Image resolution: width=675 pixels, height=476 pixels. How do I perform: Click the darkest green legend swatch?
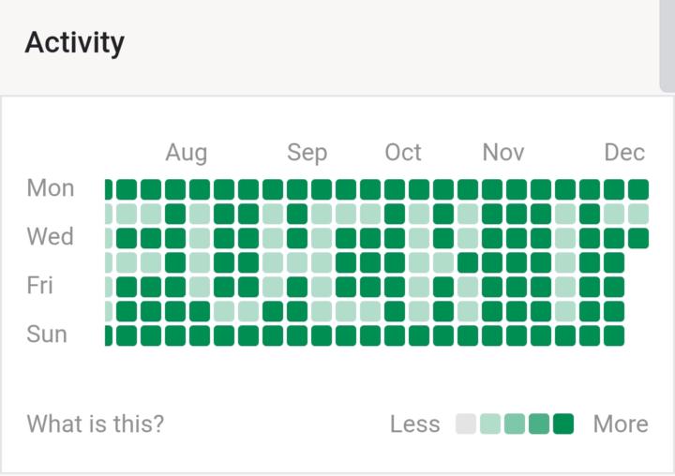point(563,424)
